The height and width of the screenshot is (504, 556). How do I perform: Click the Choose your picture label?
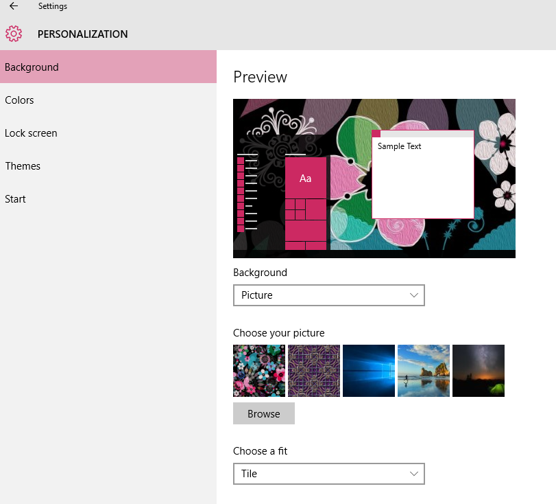279,333
